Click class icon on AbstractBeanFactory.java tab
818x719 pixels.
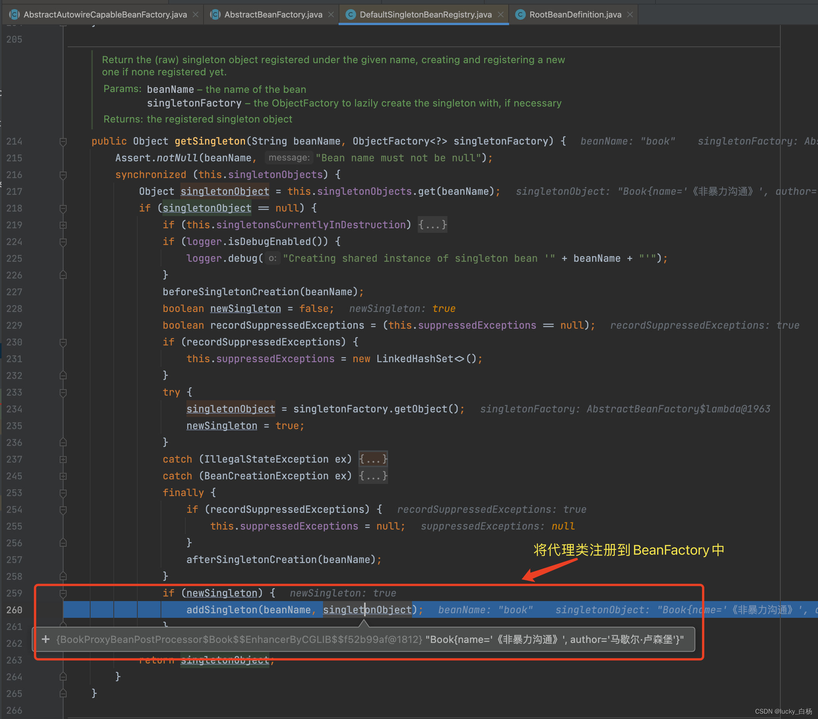[x=215, y=14]
